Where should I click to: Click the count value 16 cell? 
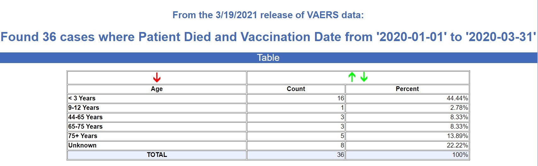tap(341, 98)
